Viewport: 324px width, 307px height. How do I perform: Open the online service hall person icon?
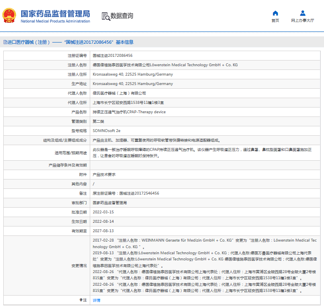click(302, 13)
